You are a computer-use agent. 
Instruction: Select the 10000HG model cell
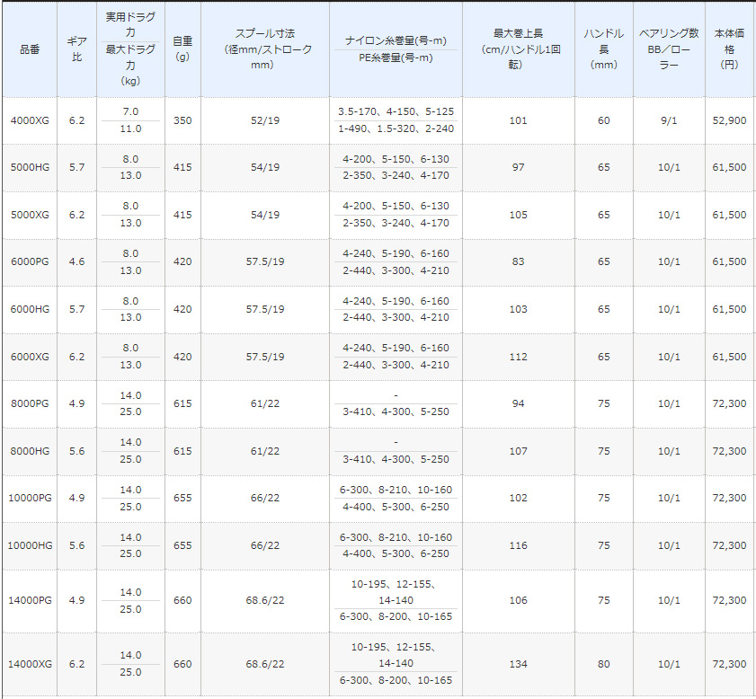tap(30, 545)
